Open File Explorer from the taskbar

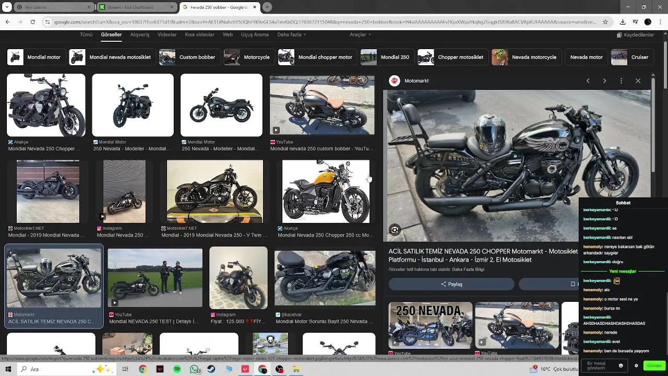tap(296, 369)
